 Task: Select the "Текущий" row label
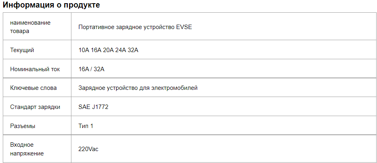(x=22, y=50)
